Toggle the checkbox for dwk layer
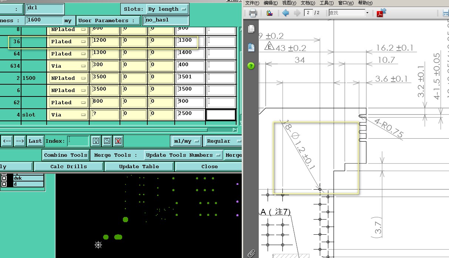449x258 pixels. click(4, 178)
